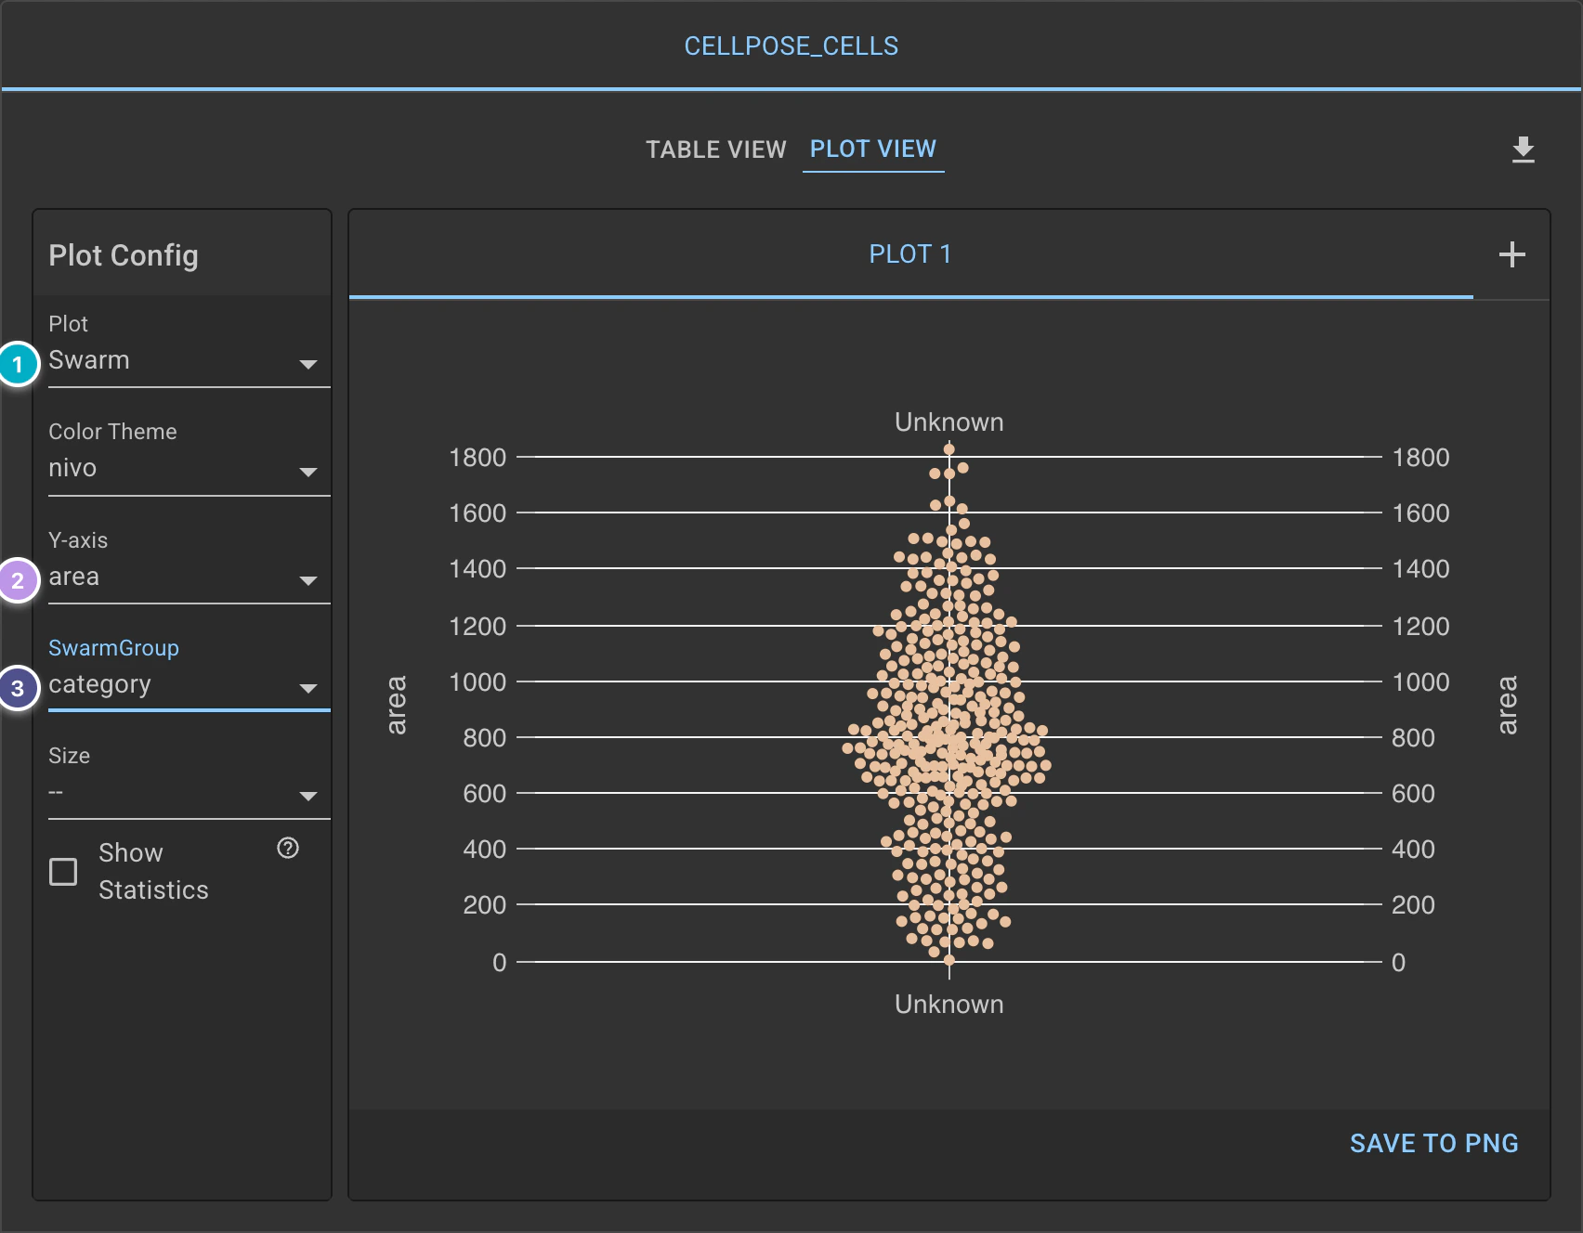The width and height of the screenshot is (1583, 1233).
Task: Open the Show Statistics help icon
Action: [288, 848]
